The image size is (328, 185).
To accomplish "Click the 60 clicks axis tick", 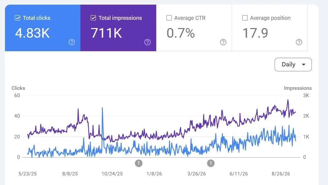I will click(x=17, y=95).
